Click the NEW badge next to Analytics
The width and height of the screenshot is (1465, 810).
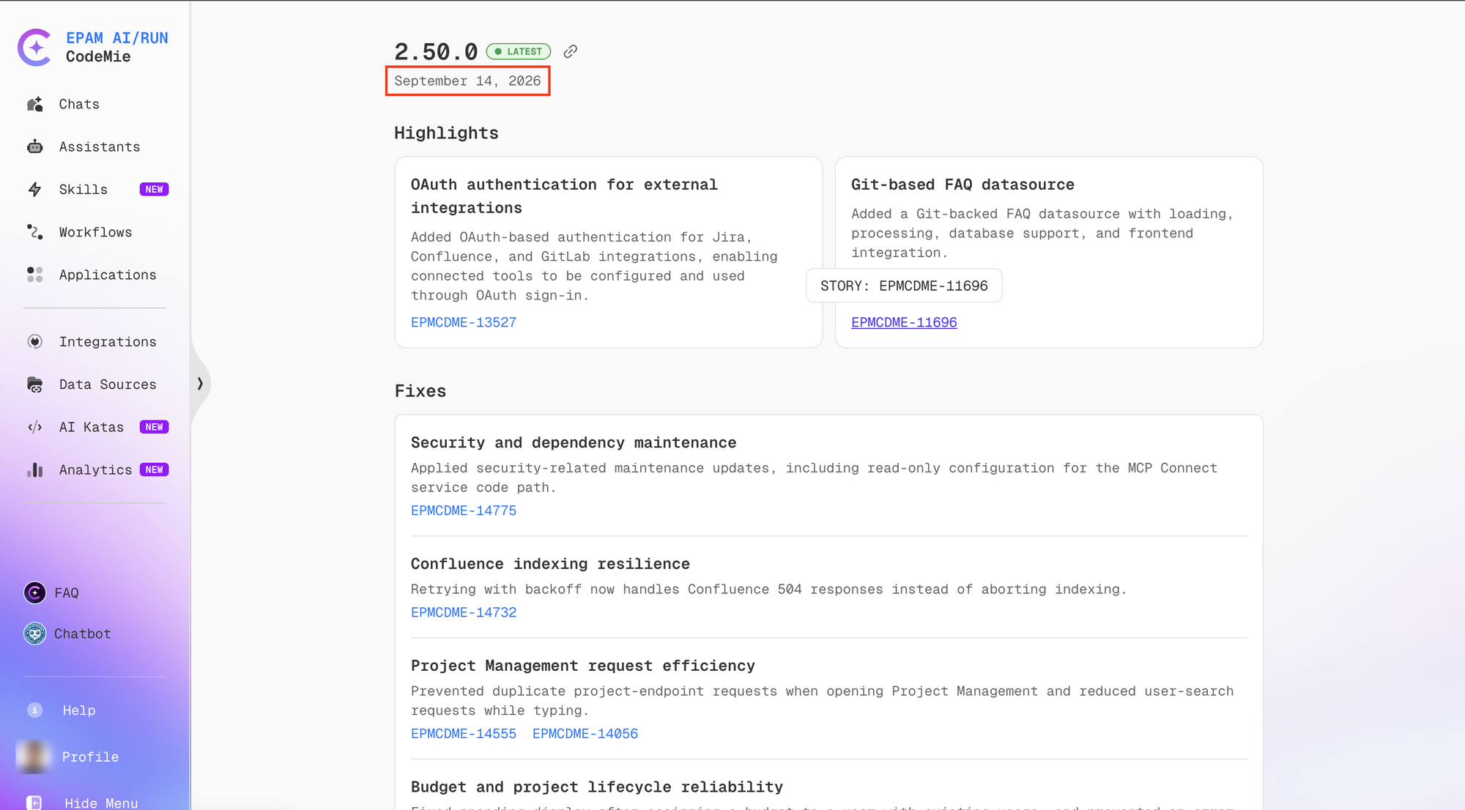(x=154, y=469)
